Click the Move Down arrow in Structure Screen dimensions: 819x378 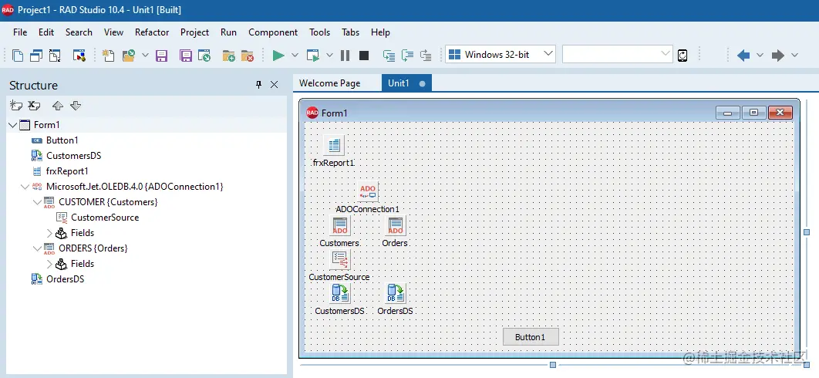[x=76, y=106]
